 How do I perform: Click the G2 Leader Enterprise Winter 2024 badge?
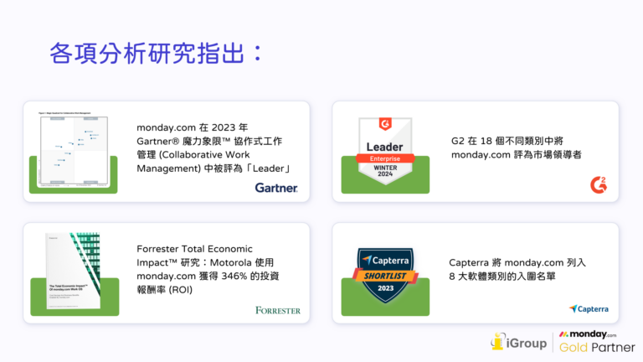pos(385,151)
